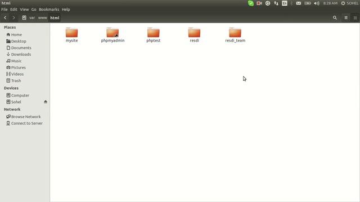Screen dimensions: 360x202
Task: Go back with the back arrow
Action: pyautogui.click(x=5, y=17)
